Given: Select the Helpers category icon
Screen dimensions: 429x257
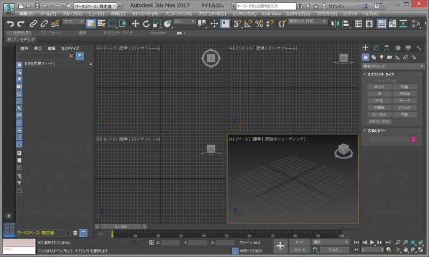Looking at the screenshot, I should [x=397, y=57].
